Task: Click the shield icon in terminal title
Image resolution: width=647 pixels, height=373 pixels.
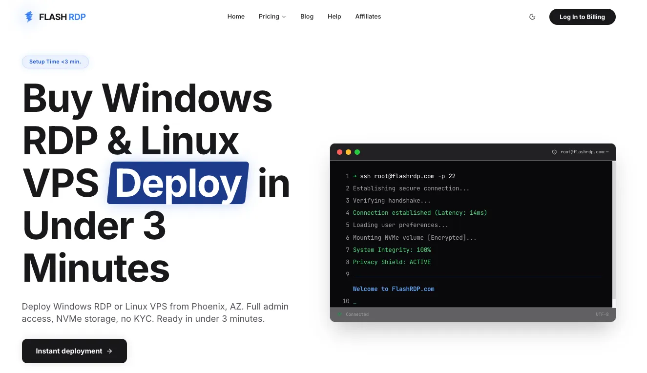Action: click(554, 152)
